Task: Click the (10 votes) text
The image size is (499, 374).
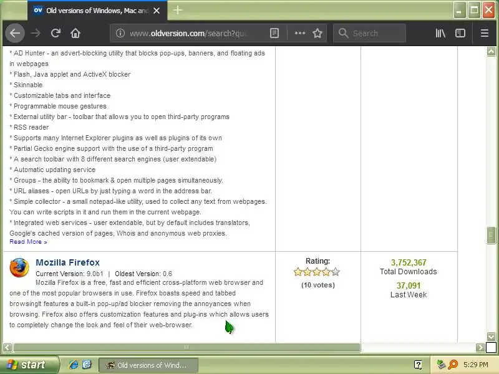Action: [318, 285]
